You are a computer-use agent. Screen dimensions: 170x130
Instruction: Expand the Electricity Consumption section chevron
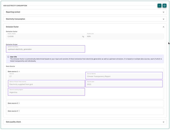coord(163,19)
